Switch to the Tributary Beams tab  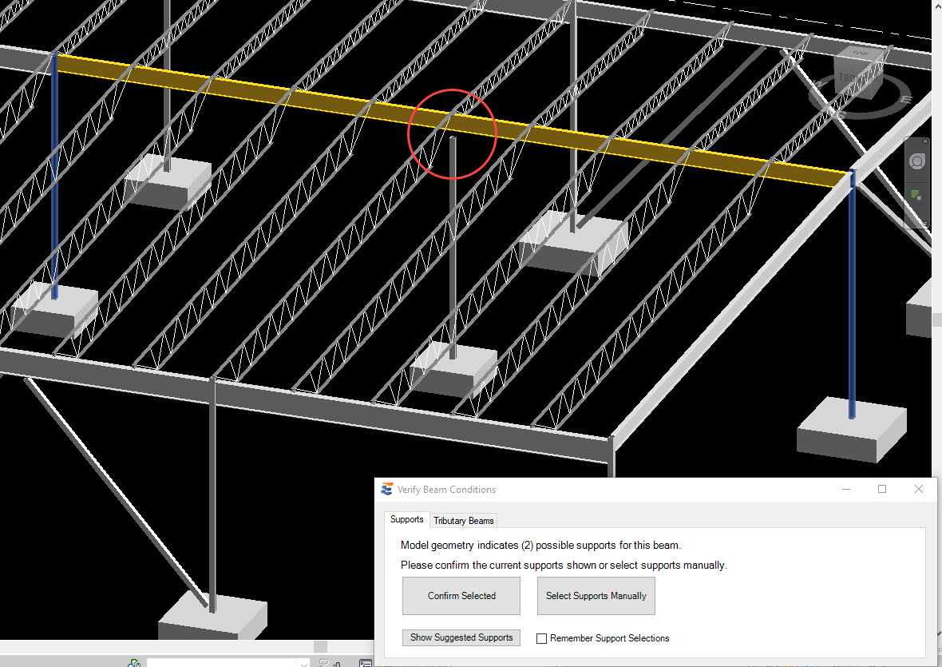464,521
